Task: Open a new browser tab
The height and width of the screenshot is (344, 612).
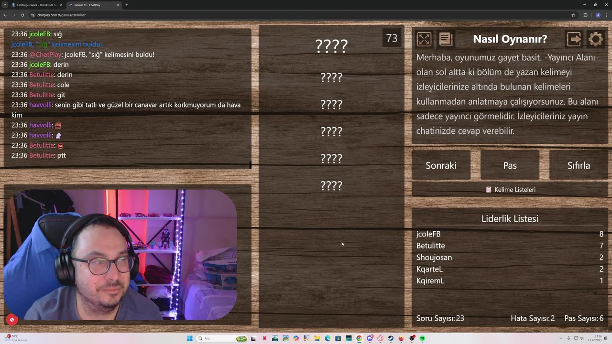Action: point(127,5)
